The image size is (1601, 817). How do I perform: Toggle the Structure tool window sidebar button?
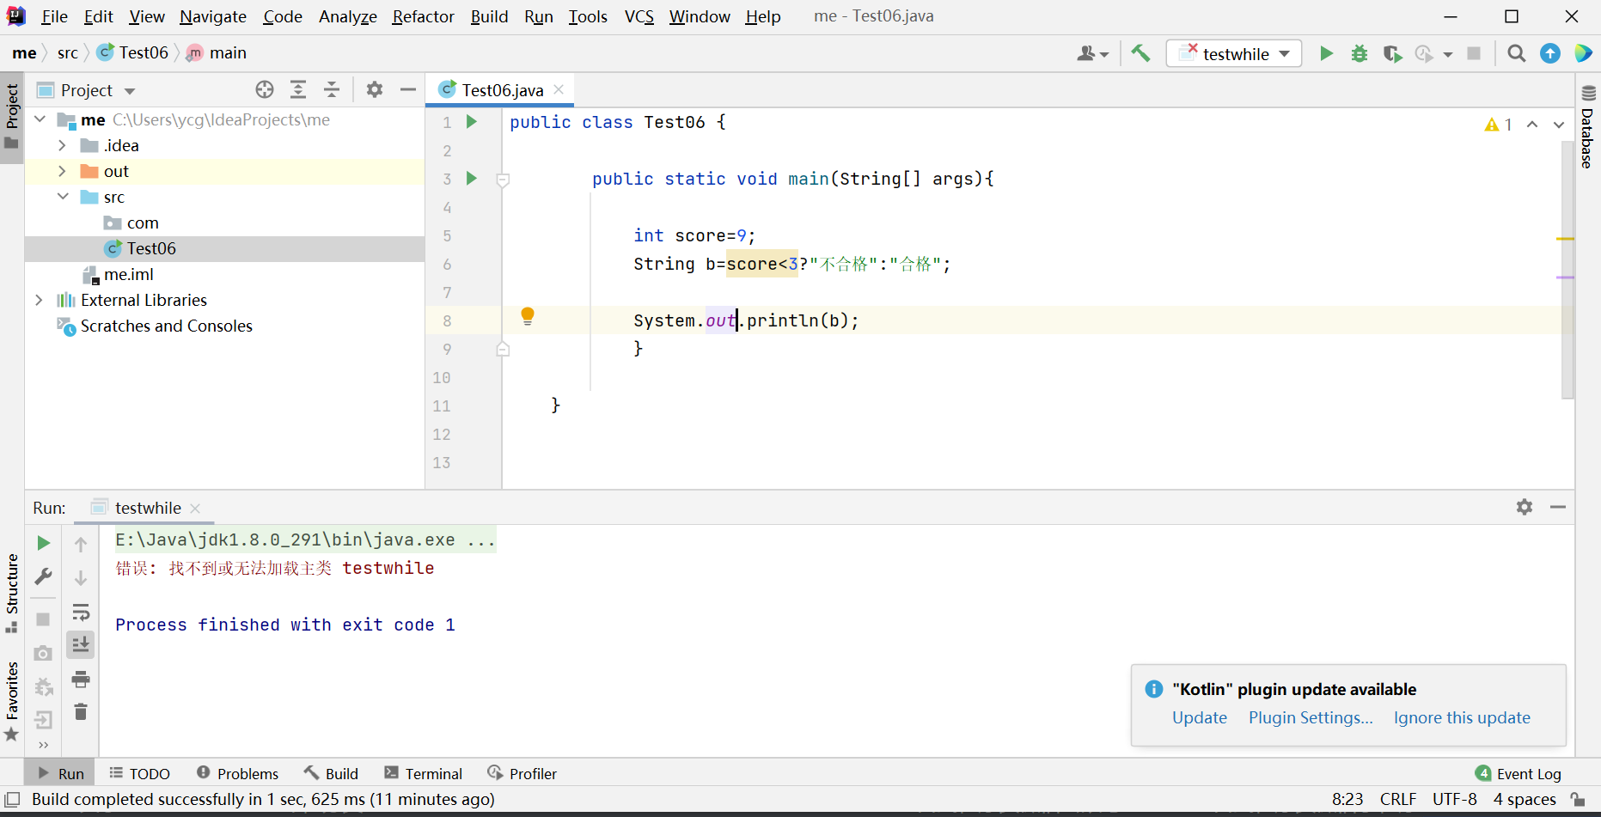point(12,594)
